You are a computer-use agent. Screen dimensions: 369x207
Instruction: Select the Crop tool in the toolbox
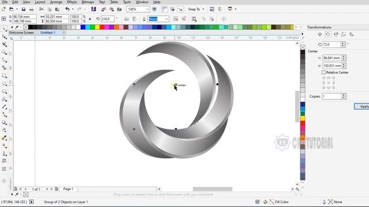[x=4, y=44]
